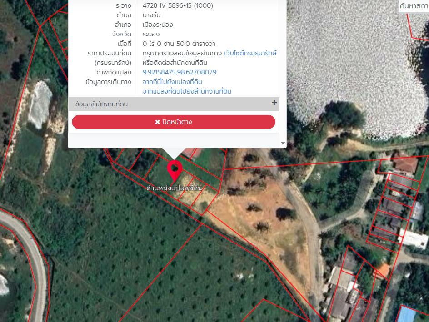Focus the ค้นหาสถานที่ search field
The image size is (429, 322).
coord(414,6)
